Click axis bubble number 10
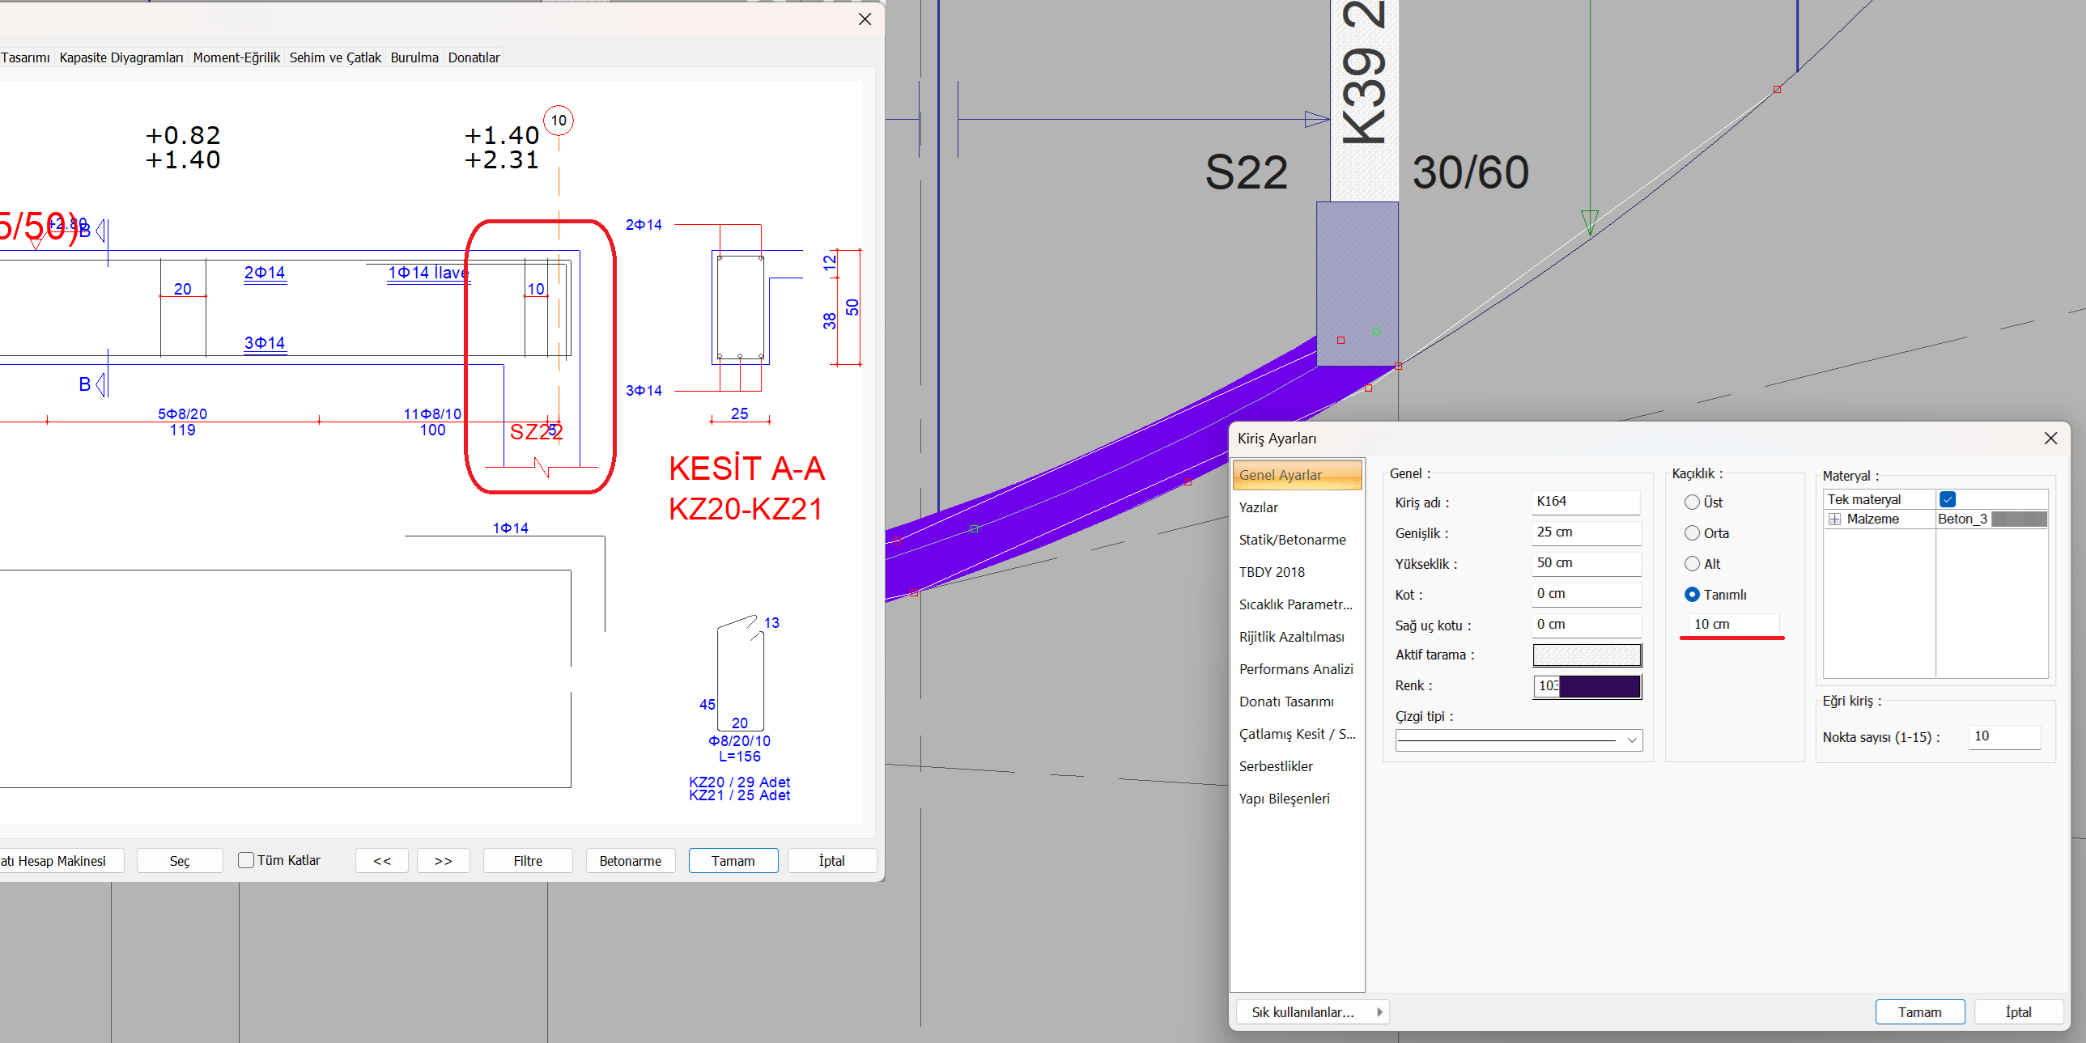The height and width of the screenshot is (1043, 2086). pos(559,121)
